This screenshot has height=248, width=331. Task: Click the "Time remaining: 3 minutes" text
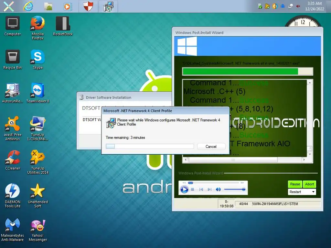pos(125,138)
